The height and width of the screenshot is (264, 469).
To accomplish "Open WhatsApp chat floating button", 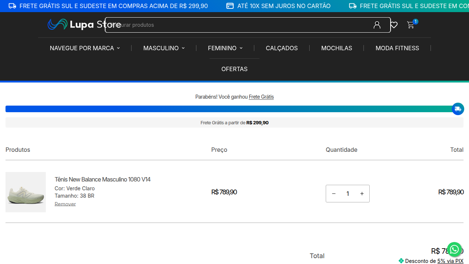I will point(454,250).
